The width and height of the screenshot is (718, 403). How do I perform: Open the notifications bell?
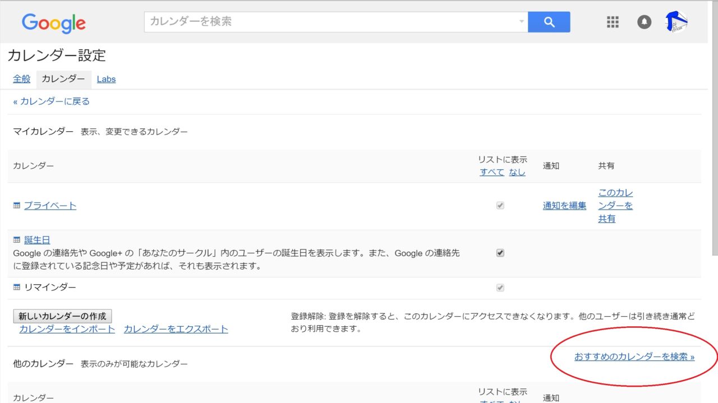[x=644, y=22]
